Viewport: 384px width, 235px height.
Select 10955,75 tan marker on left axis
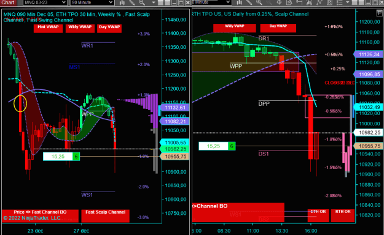(174, 157)
